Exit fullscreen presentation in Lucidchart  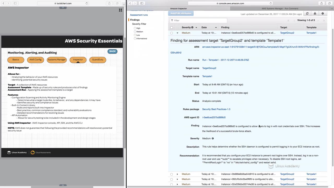click(121, 10)
